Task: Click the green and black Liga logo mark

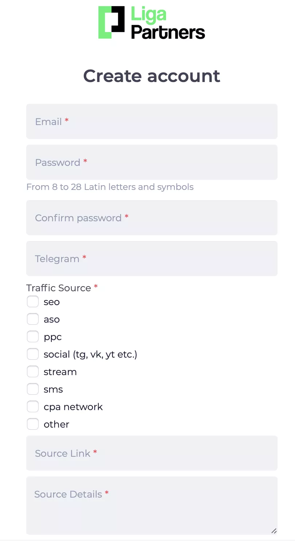Action: [111, 23]
